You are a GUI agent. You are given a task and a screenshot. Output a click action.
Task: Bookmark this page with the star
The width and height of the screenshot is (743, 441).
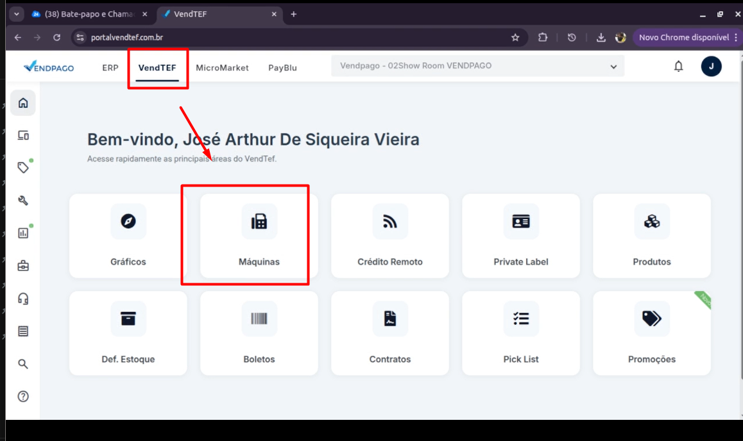[x=515, y=37]
